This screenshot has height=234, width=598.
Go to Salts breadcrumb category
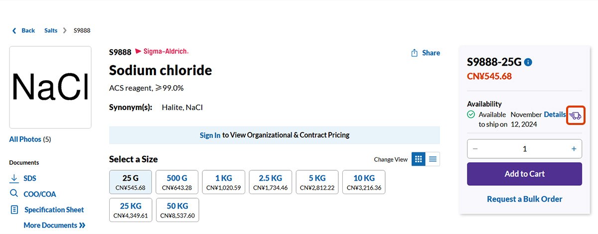click(51, 31)
